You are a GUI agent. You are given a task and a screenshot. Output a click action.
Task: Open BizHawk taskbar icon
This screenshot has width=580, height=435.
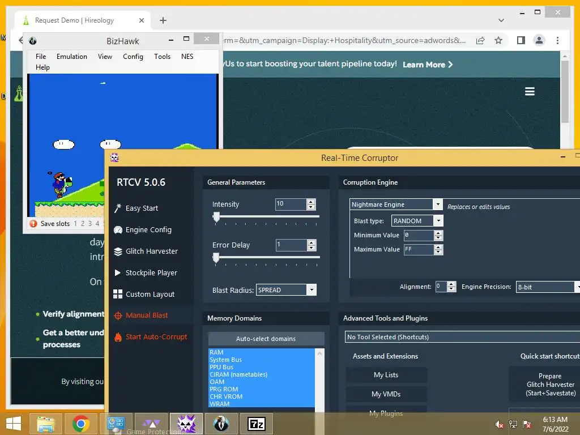(x=221, y=424)
